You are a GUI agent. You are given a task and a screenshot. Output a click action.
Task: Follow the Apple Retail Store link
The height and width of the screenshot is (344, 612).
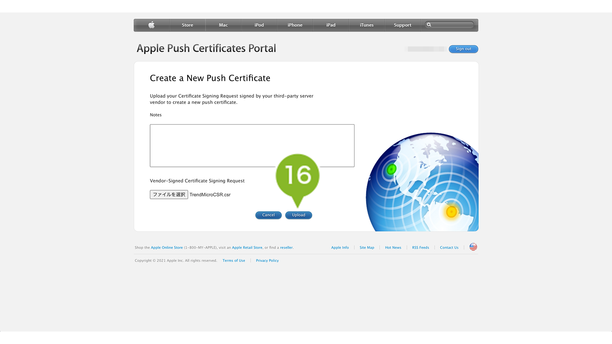coord(247,248)
